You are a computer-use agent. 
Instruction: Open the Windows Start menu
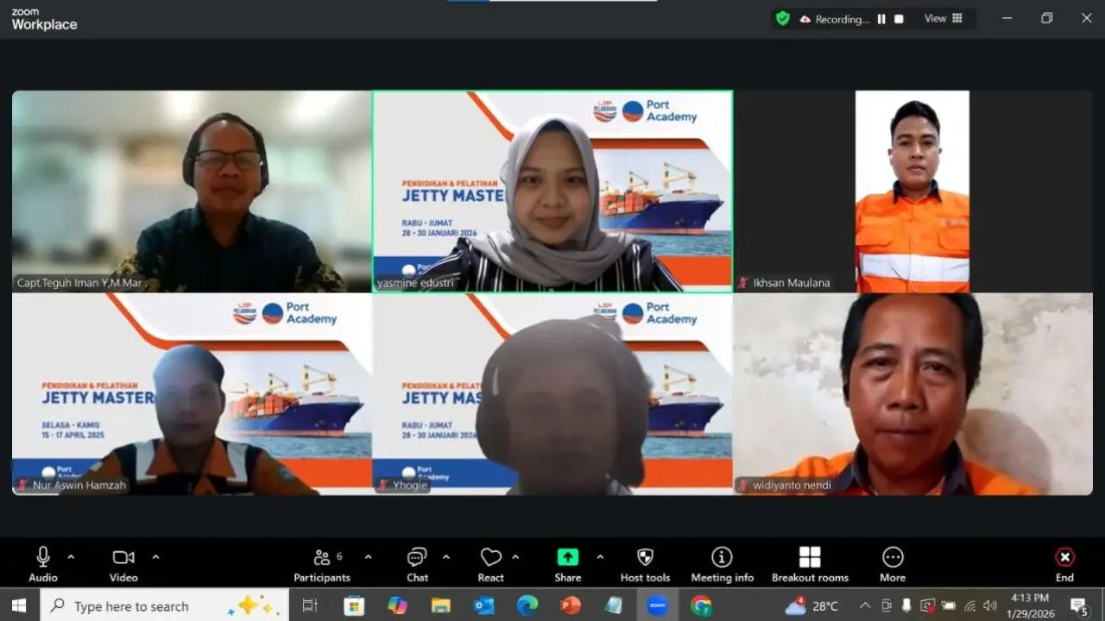(19, 606)
